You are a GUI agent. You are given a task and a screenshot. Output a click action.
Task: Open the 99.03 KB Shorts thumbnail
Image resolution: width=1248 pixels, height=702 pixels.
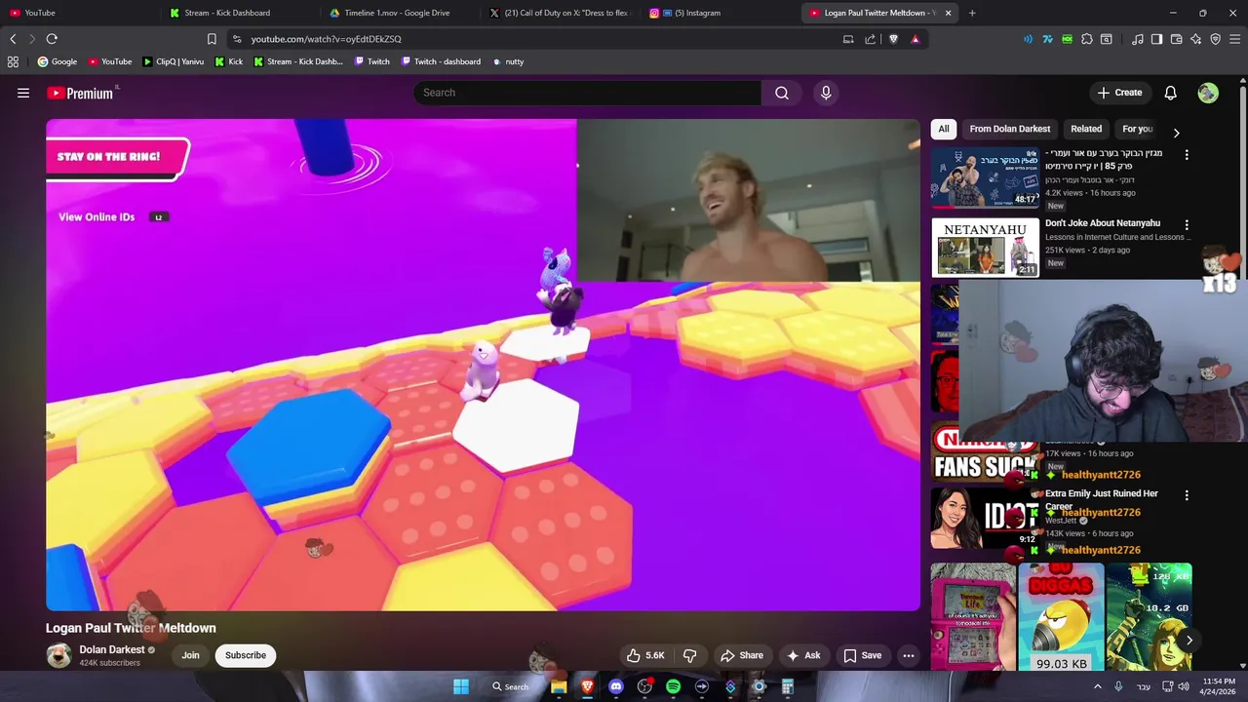point(1061,617)
